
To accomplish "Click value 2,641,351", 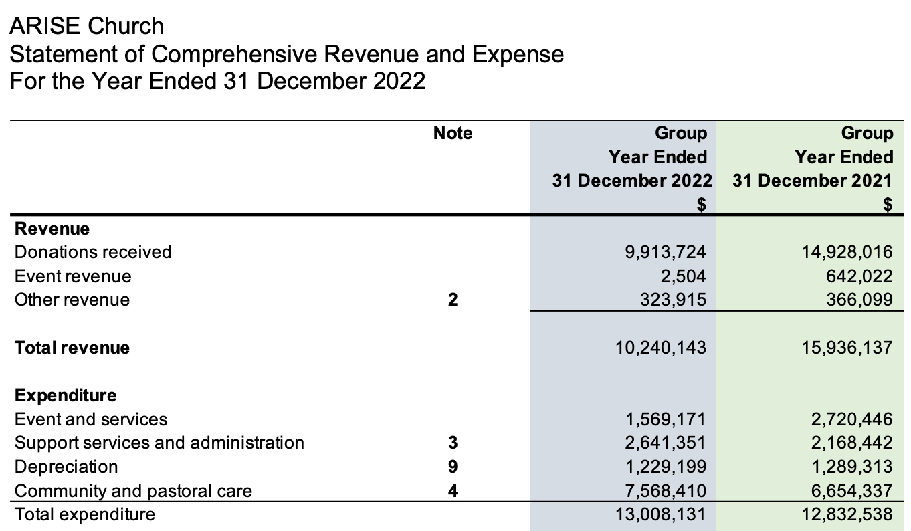I will click(665, 443).
